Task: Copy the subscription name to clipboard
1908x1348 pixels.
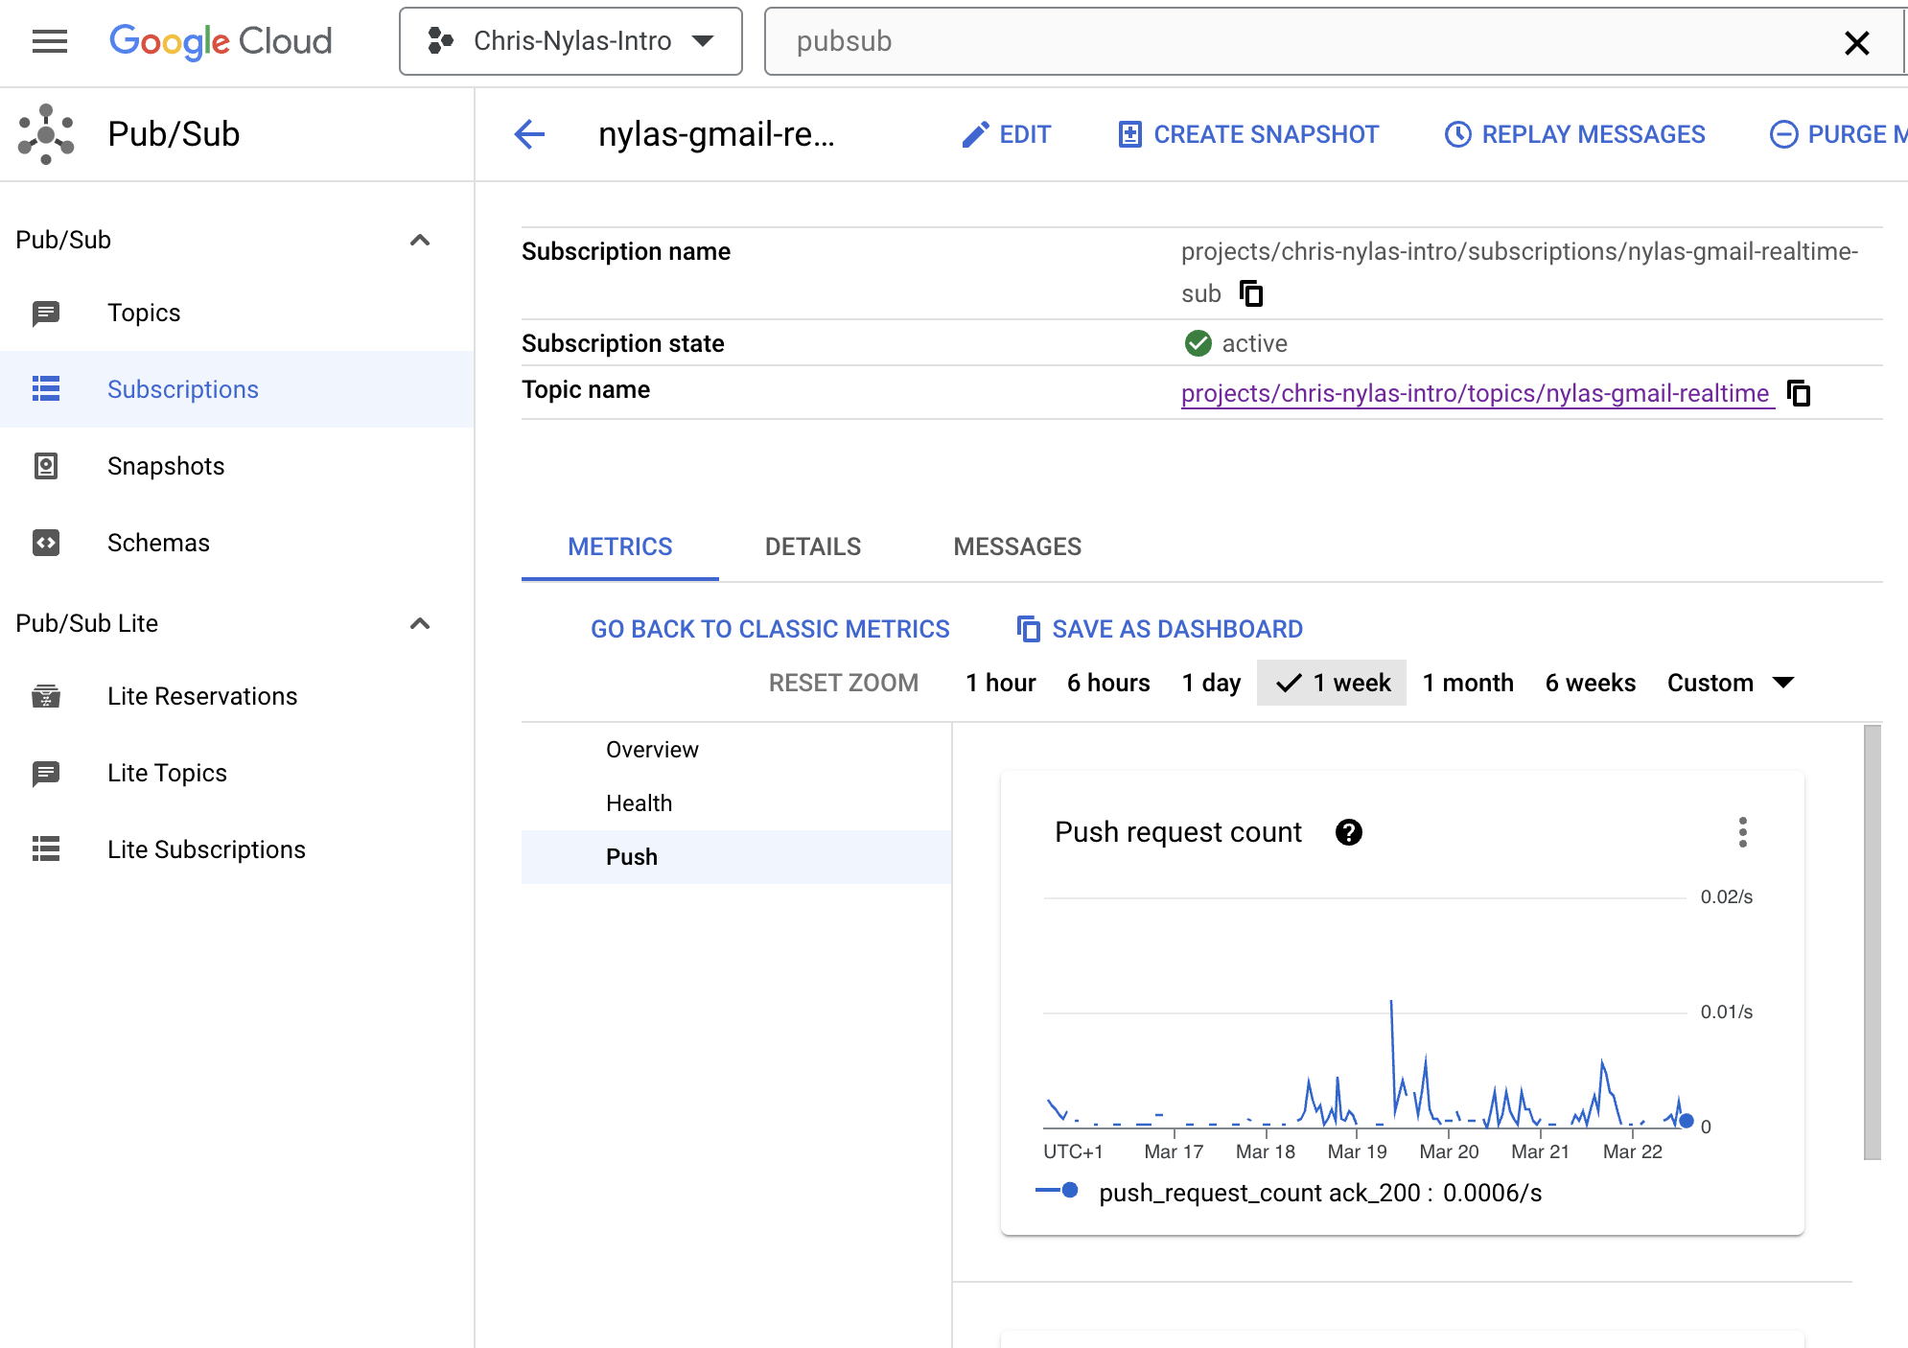Action: pos(1251,293)
